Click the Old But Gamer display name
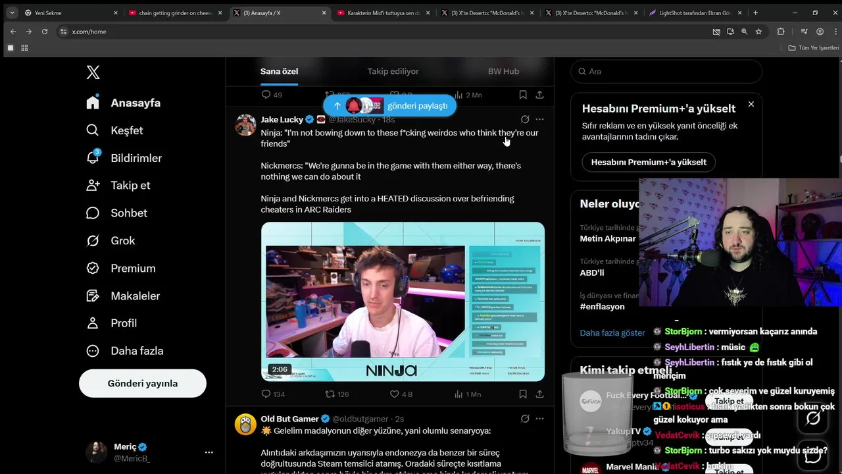Viewport: 842px width, 474px height. [289, 419]
